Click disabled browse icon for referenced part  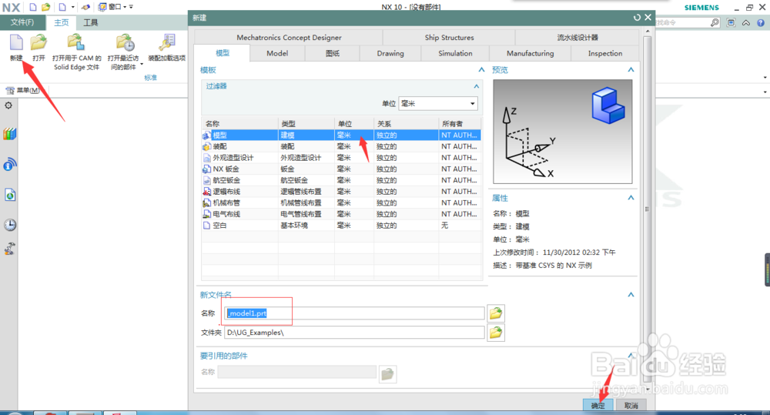[x=387, y=373]
